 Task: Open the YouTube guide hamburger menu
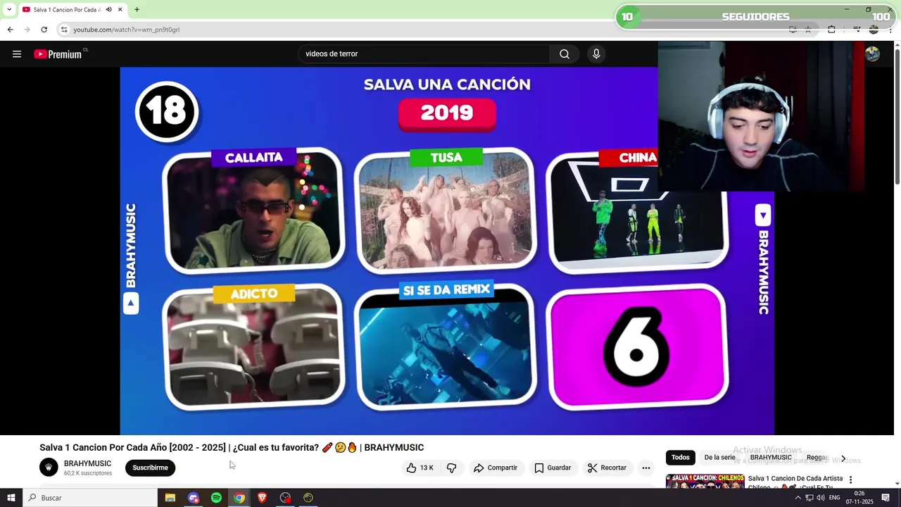click(17, 54)
